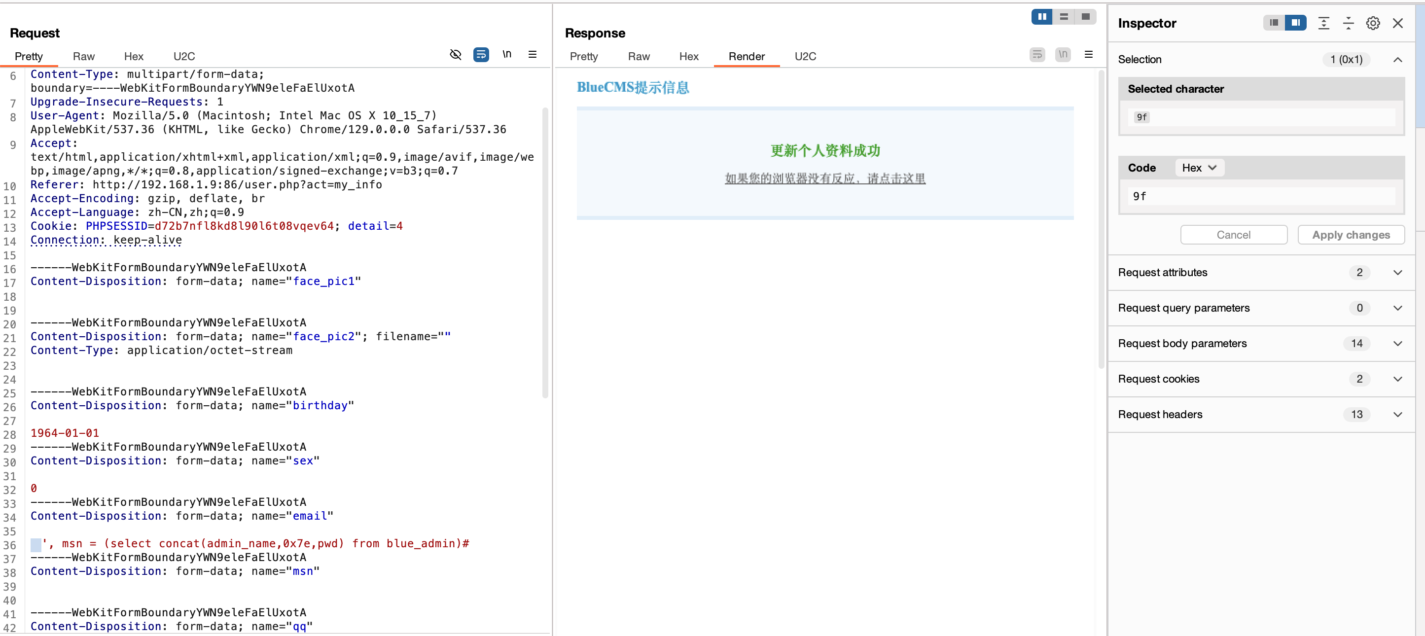The width and height of the screenshot is (1425, 636).
Task: Open Request U2C tab
Action: tap(184, 56)
